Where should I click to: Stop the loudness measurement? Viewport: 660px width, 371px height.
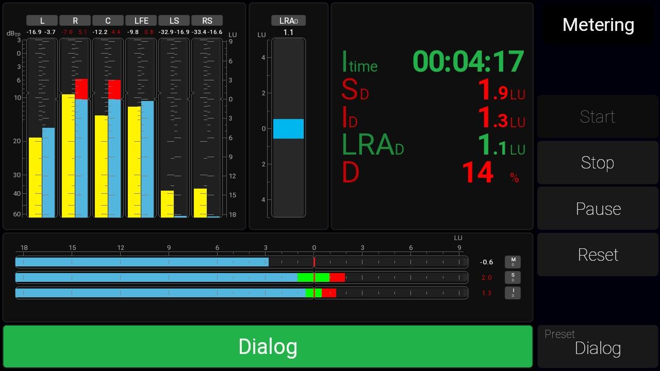point(598,162)
